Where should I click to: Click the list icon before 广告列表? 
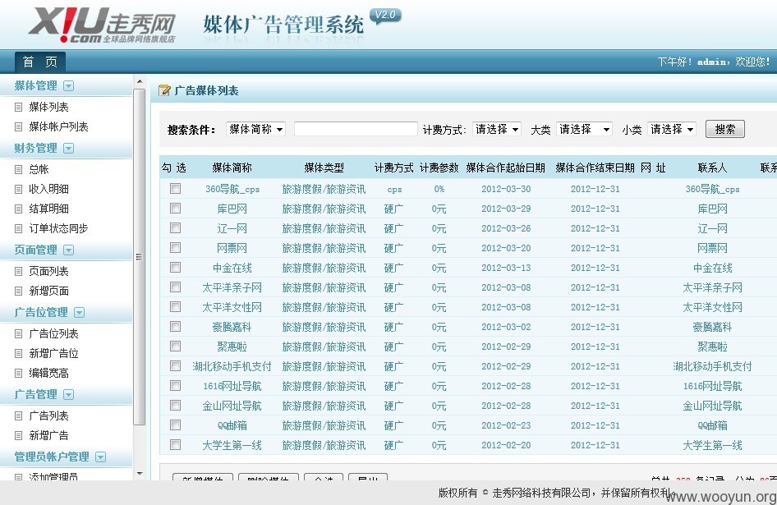tap(18, 415)
